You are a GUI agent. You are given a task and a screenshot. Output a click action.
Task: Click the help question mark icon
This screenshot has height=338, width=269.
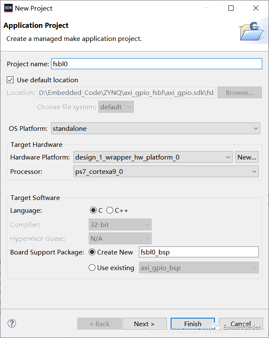(12, 323)
